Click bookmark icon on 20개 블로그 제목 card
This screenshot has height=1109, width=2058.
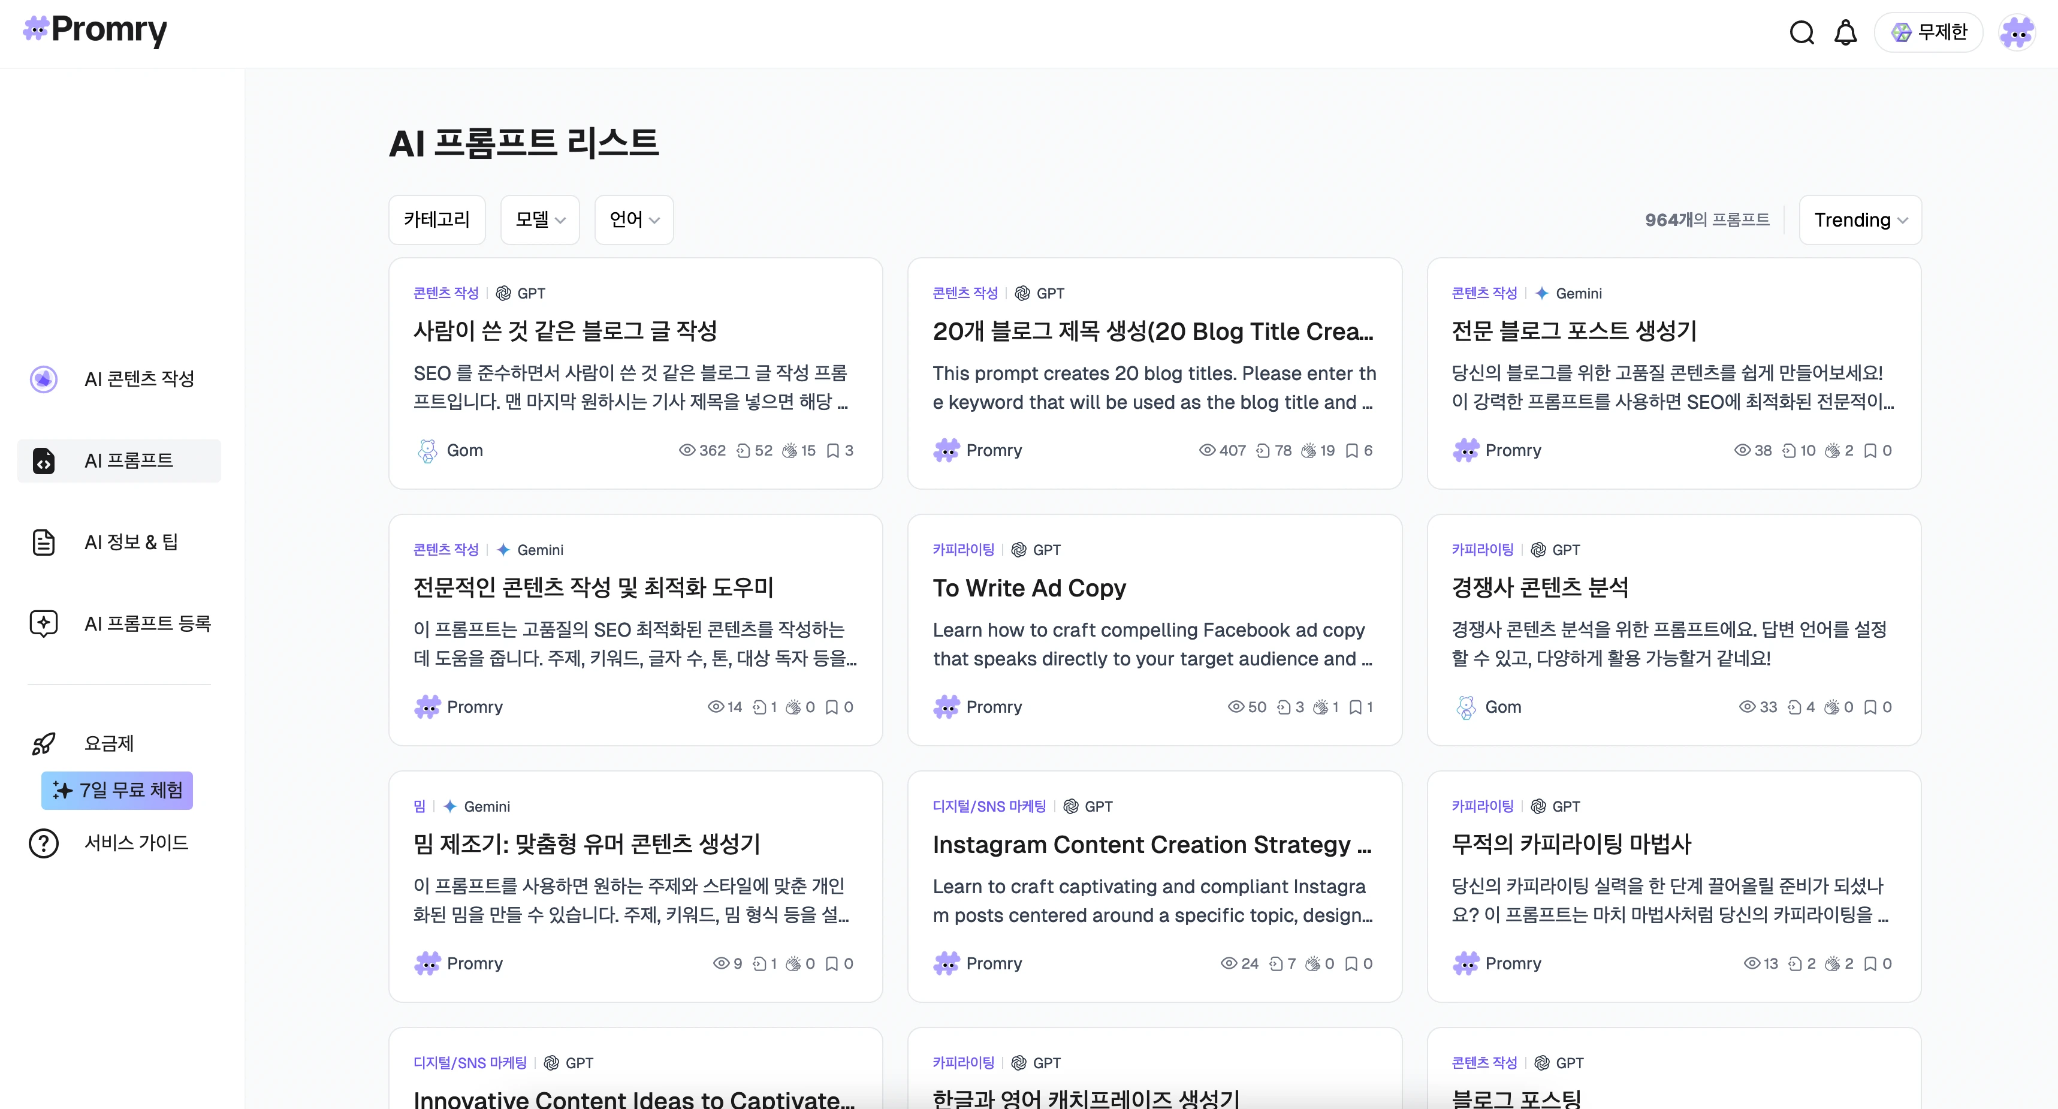1352,451
